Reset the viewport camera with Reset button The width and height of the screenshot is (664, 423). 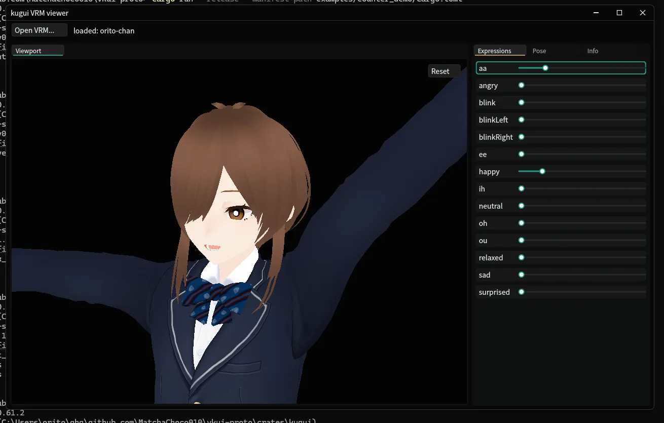444,71
